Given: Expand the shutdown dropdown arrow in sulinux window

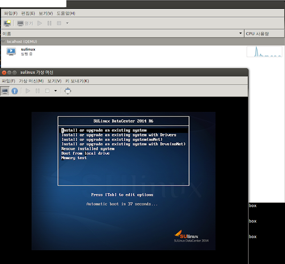Looking at the screenshot, I should [x=55, y=91].
